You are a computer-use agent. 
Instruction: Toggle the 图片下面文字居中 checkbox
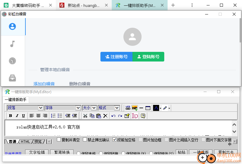[x=203, y=140]
